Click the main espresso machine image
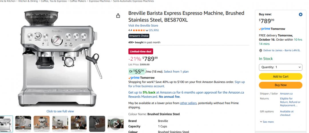The image size is (309, 133). (60, 59)
